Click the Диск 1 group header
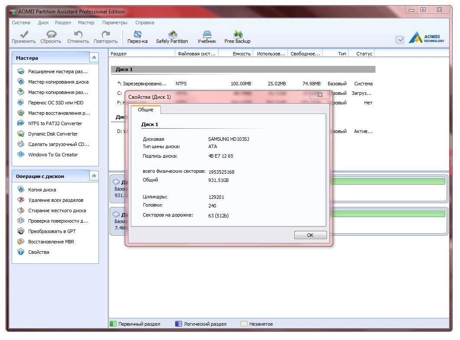 point(243,69)
